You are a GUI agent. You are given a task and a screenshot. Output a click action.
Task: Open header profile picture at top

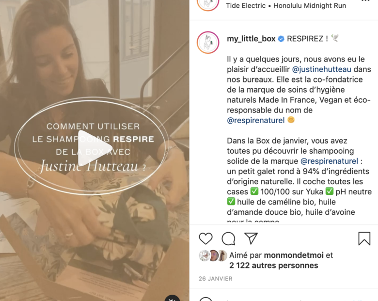tap(208, 4)
